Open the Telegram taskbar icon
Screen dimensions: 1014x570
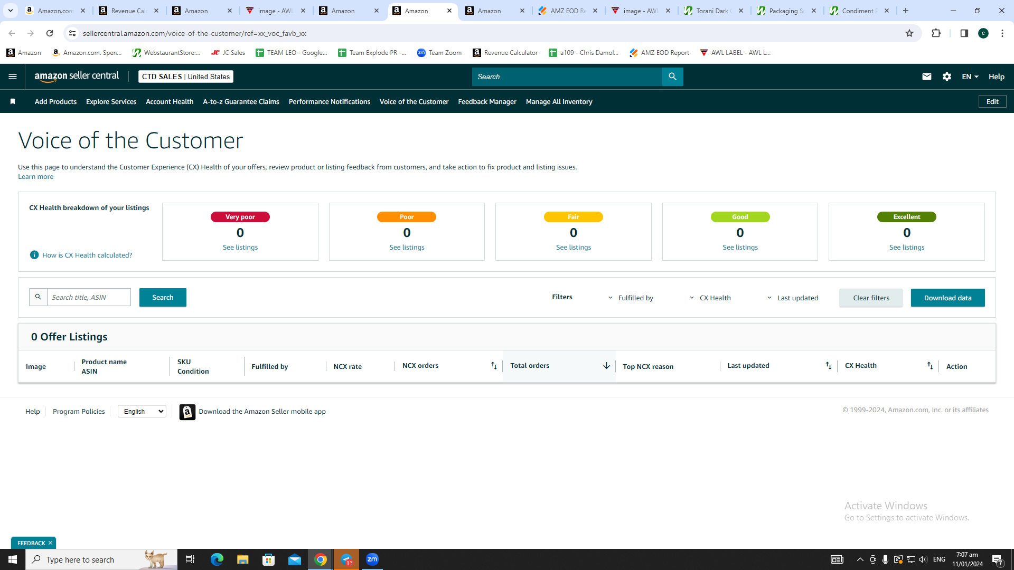346,559
